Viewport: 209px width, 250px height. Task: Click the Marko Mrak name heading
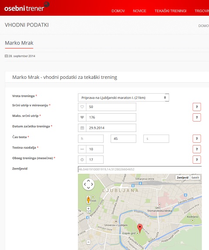point(19,43)
